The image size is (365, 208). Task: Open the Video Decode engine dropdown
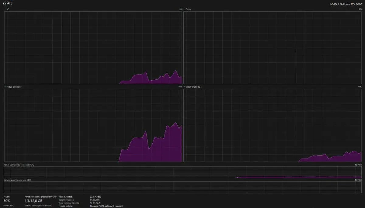192,87
